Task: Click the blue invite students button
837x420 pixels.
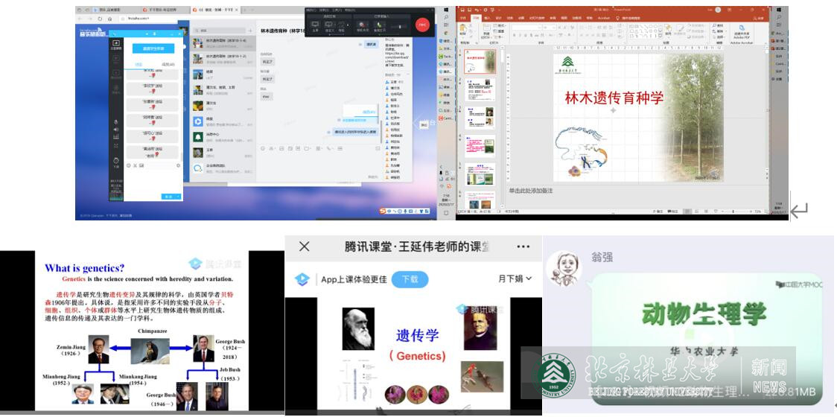Action: pyautogui.click(x=153, y=48)
